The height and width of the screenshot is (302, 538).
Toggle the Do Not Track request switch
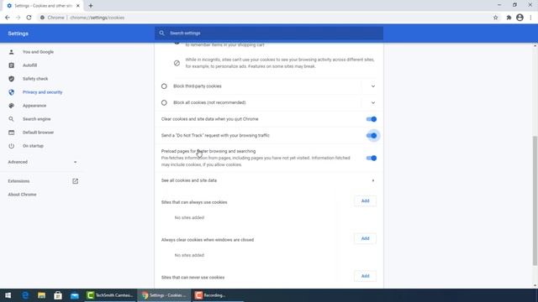372,136
